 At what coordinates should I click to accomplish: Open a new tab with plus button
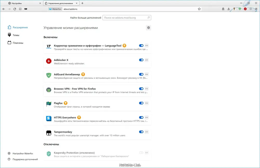[82, 3]
